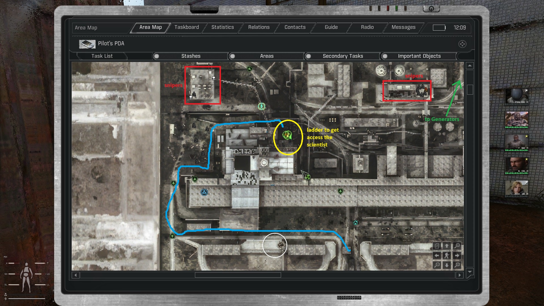
Task: Pan the map right with arrow button
Action: pos(457,256)
